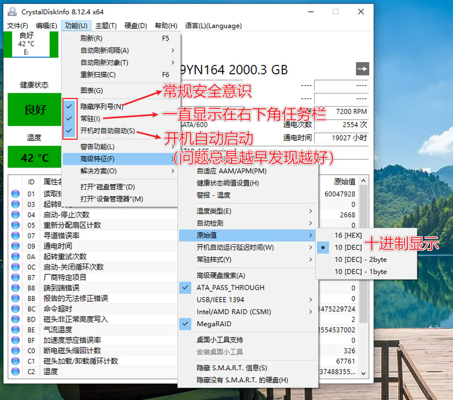
Task: Click the status orb beside 断电磁头缩回计数
Action: pos(15,351)
